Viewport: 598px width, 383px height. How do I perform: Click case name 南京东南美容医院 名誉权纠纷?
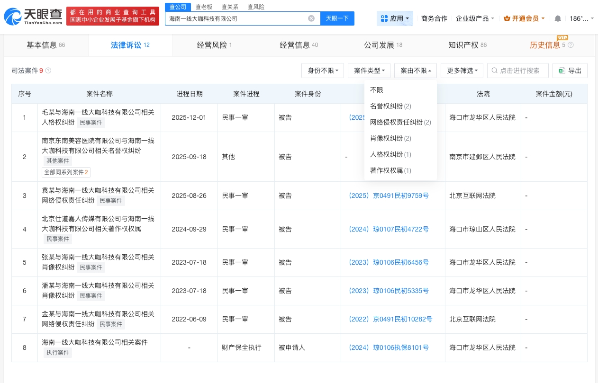click(x=99, y=145)
